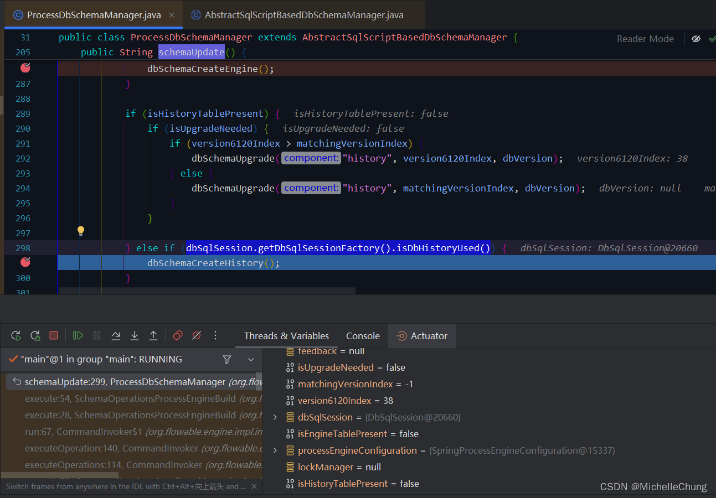716x498 pixels.
Task: Step into the method call
Action: pos(135,335)
